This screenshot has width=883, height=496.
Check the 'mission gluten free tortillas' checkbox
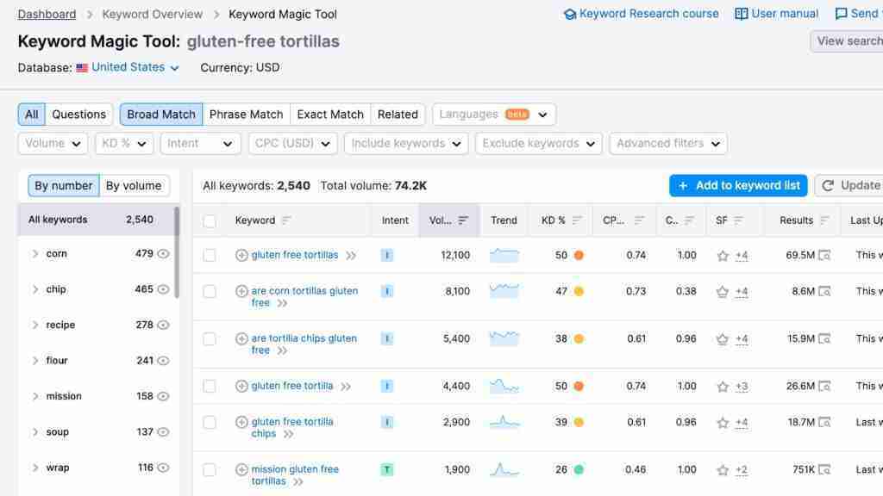click(x=210, y=469)
